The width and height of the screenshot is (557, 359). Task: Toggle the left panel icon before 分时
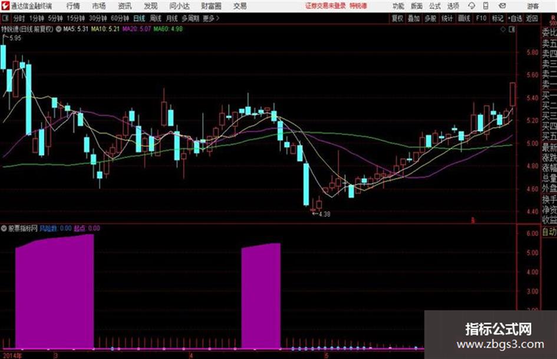[x=5, y=18]
